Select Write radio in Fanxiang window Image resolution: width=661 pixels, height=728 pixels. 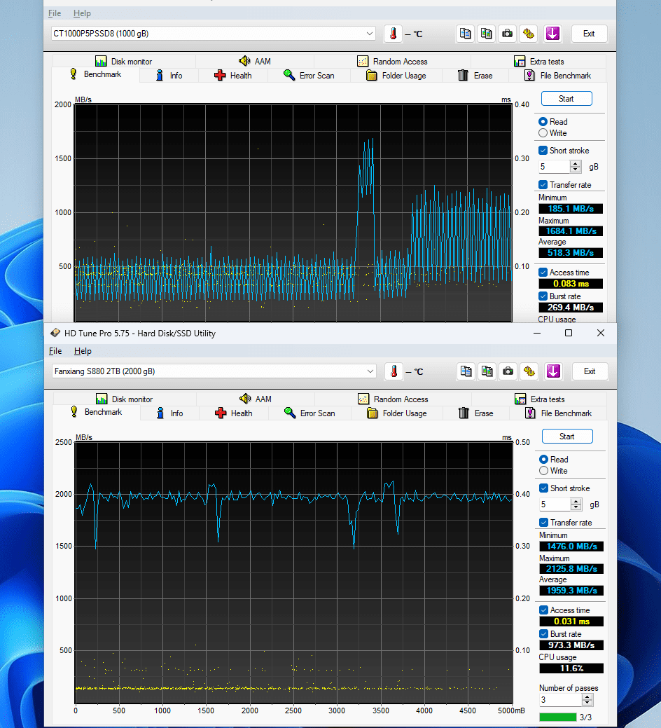click(543, 471)
